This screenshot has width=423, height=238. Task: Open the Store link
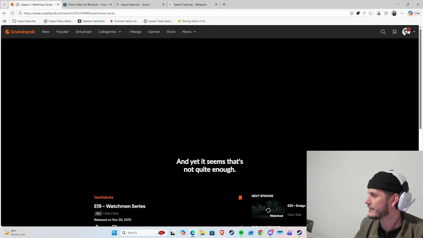171,32
